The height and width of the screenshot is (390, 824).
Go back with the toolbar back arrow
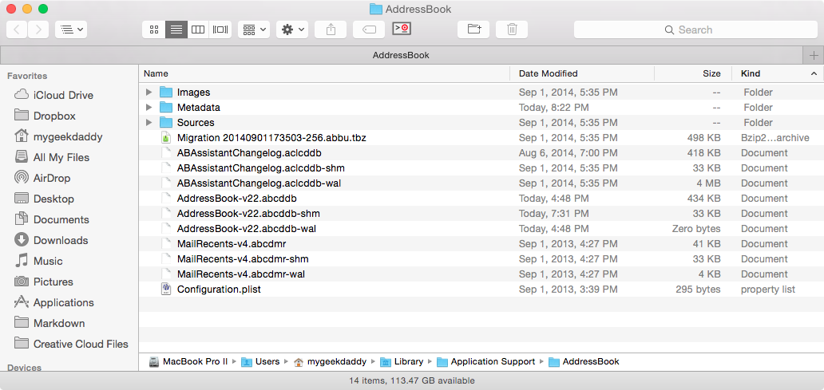tap(17, 30)
